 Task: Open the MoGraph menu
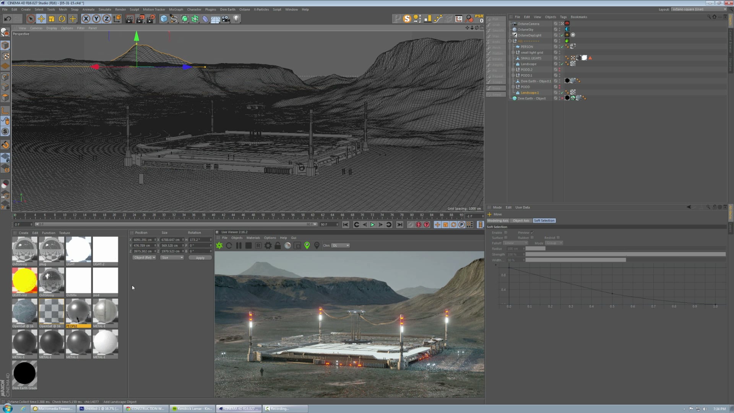pos(176,10)
